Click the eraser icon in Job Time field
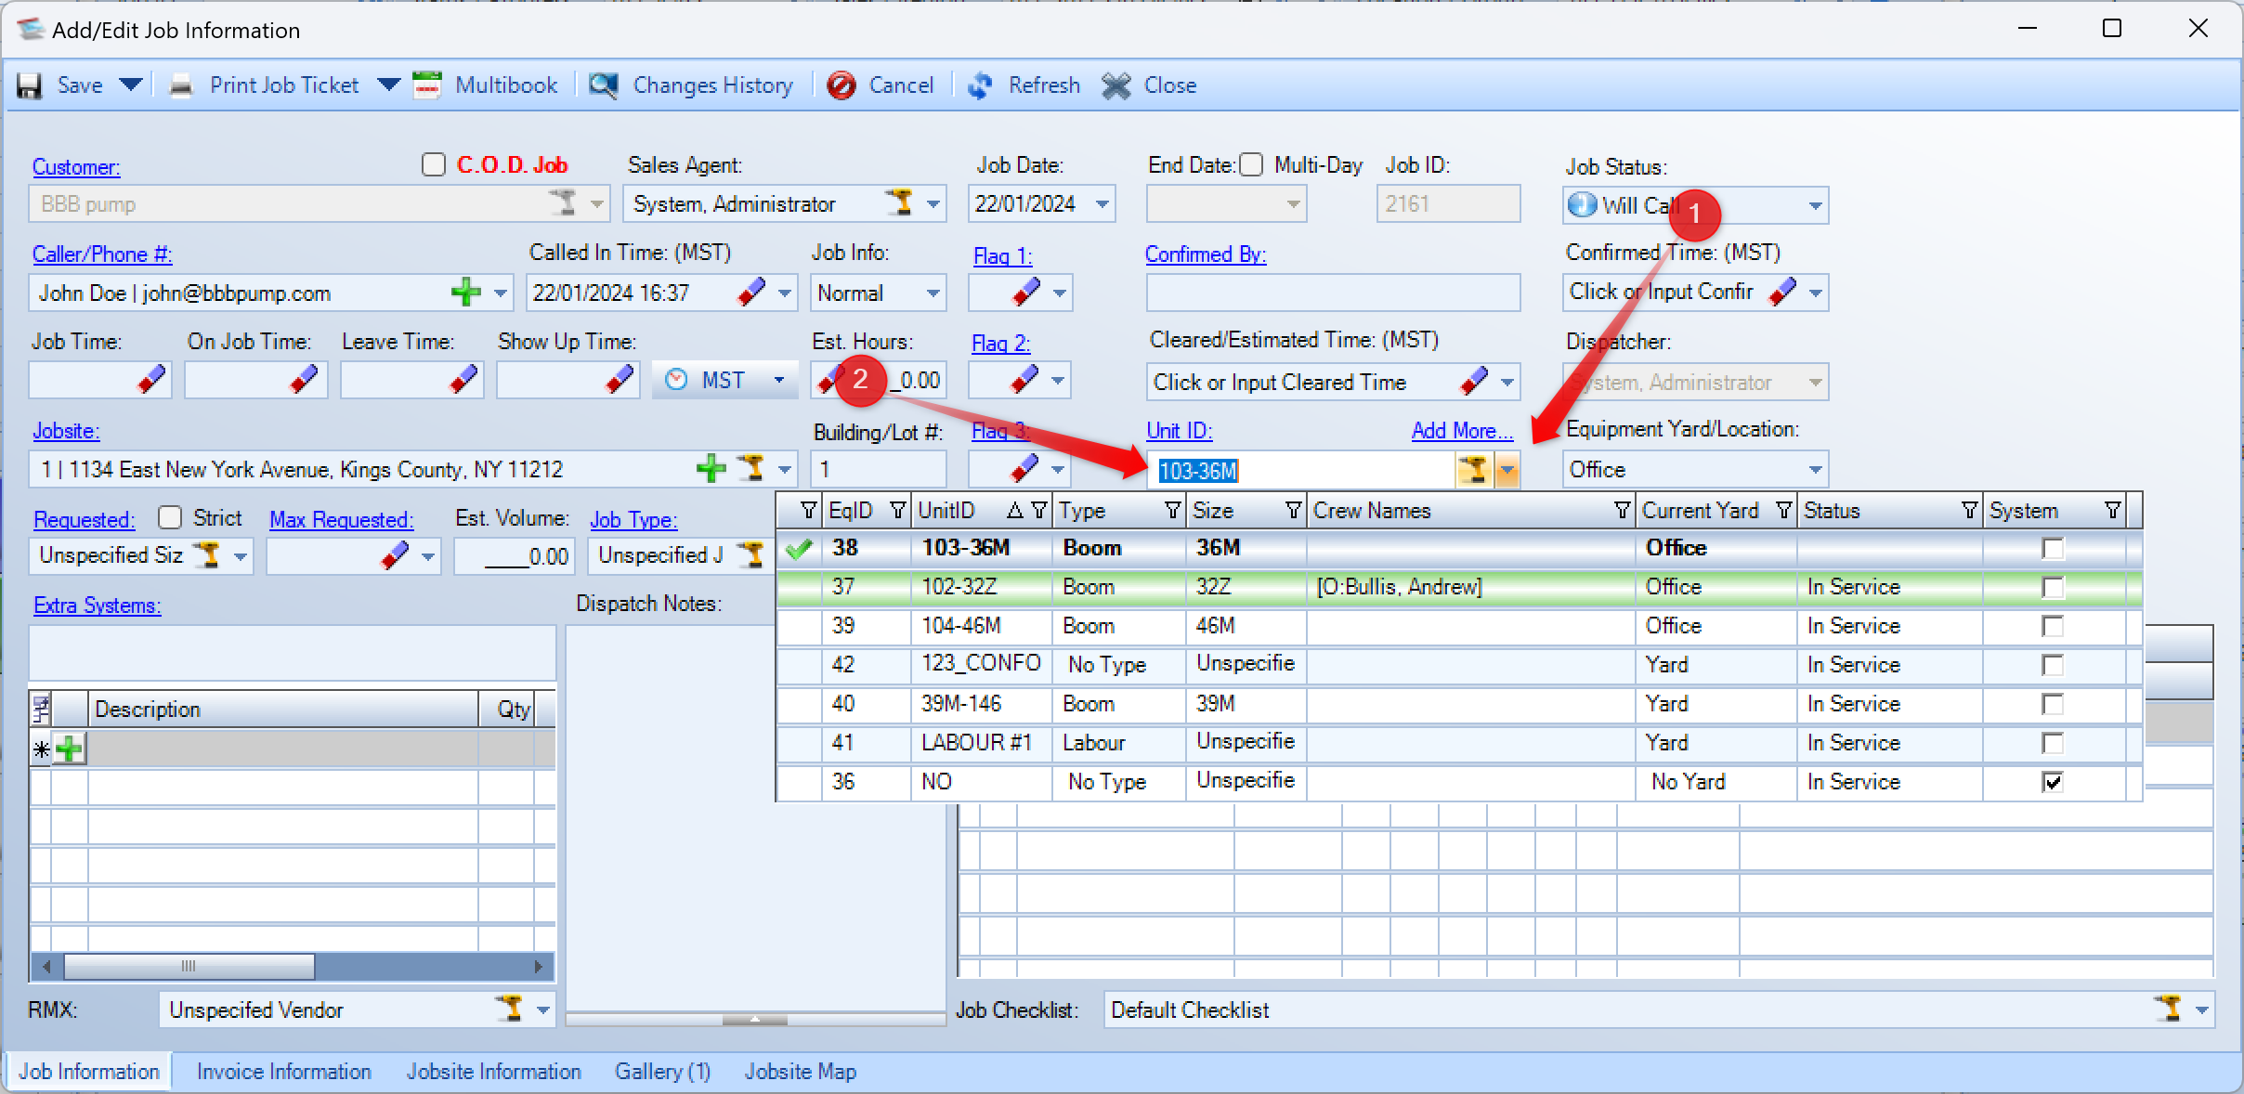 tap(151, 380)
